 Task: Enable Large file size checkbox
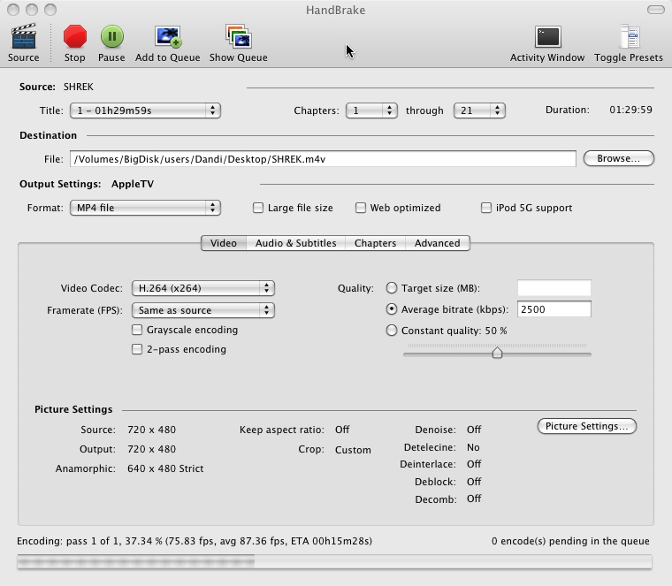tap(258, 208)
